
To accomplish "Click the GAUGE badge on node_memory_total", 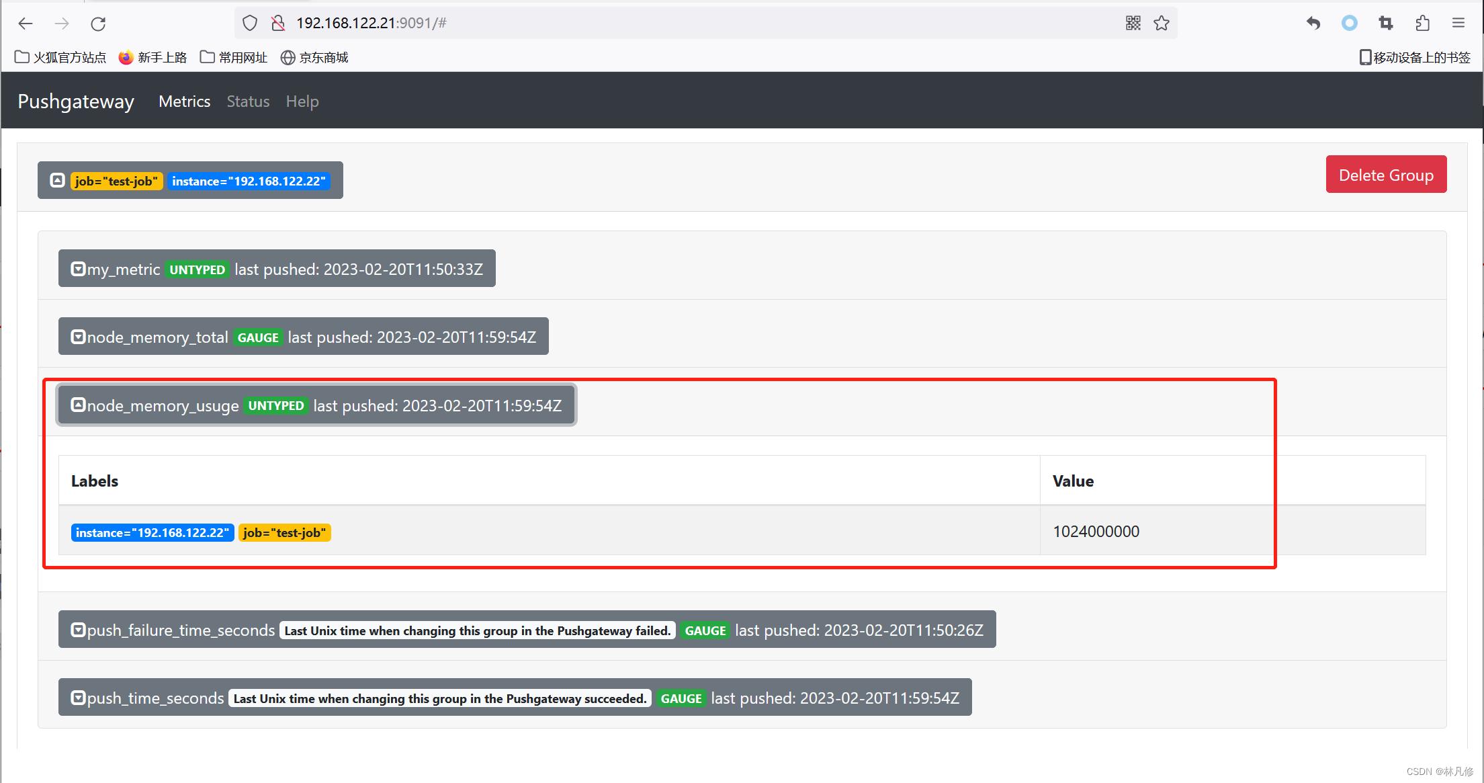I will (x=258, y=337).
